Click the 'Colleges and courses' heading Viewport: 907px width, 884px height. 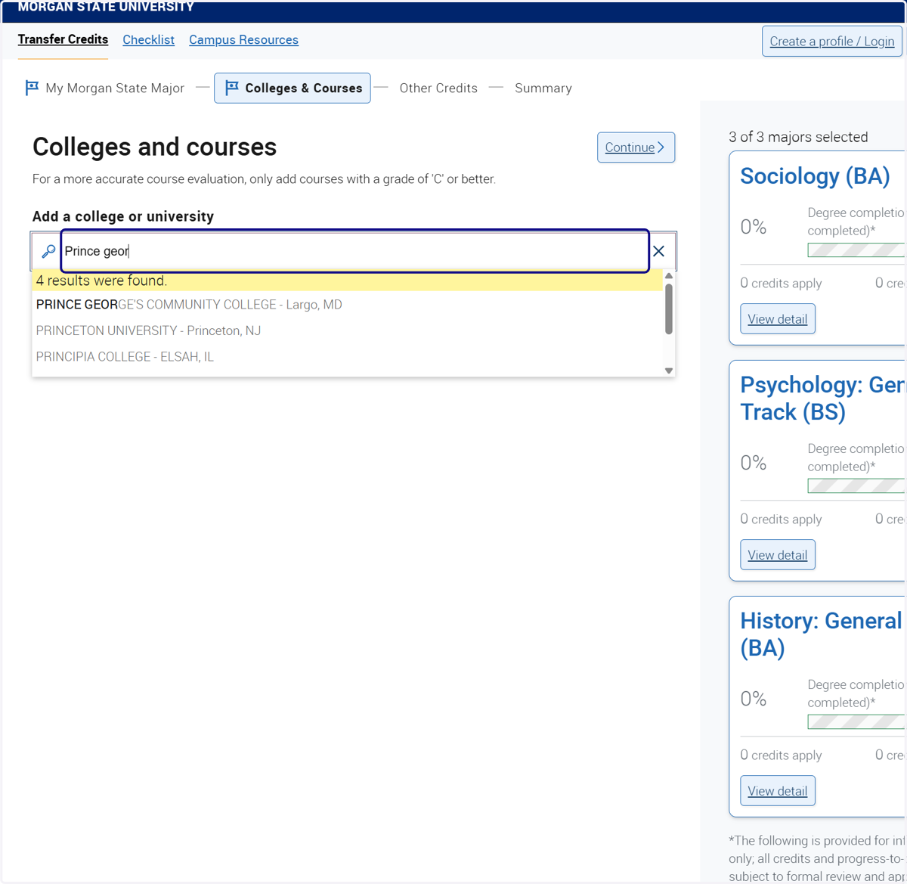coord(154,147)
